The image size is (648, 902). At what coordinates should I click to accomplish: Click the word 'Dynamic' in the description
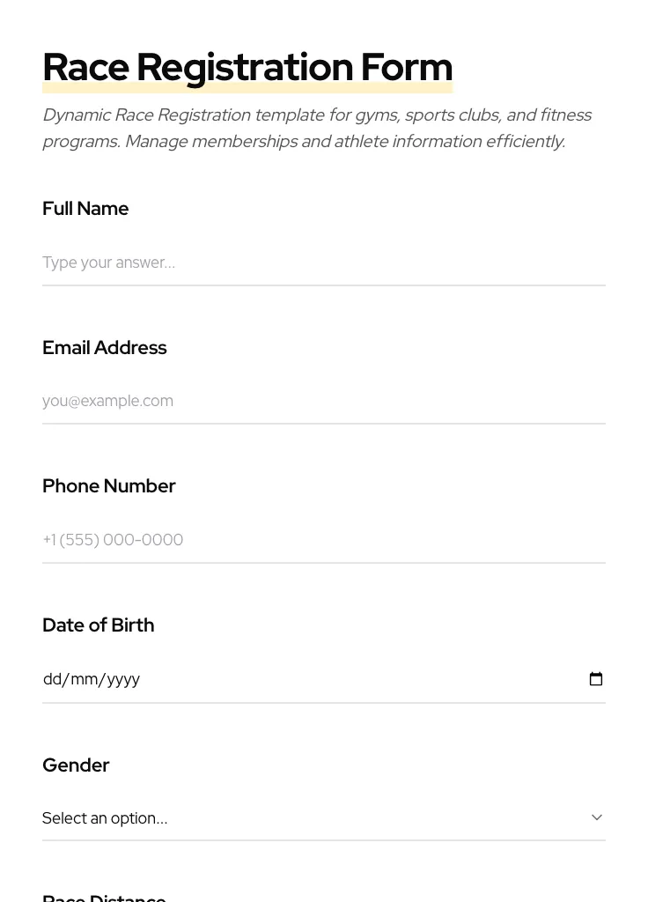(76, 115)
